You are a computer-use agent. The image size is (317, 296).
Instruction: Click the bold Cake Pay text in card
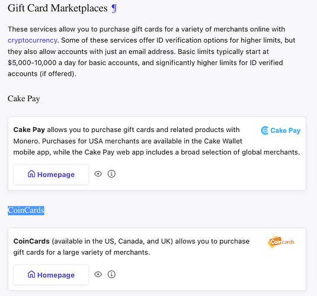point(29,130)
